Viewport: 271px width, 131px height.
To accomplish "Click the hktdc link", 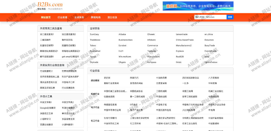I will tap(179, 62).
